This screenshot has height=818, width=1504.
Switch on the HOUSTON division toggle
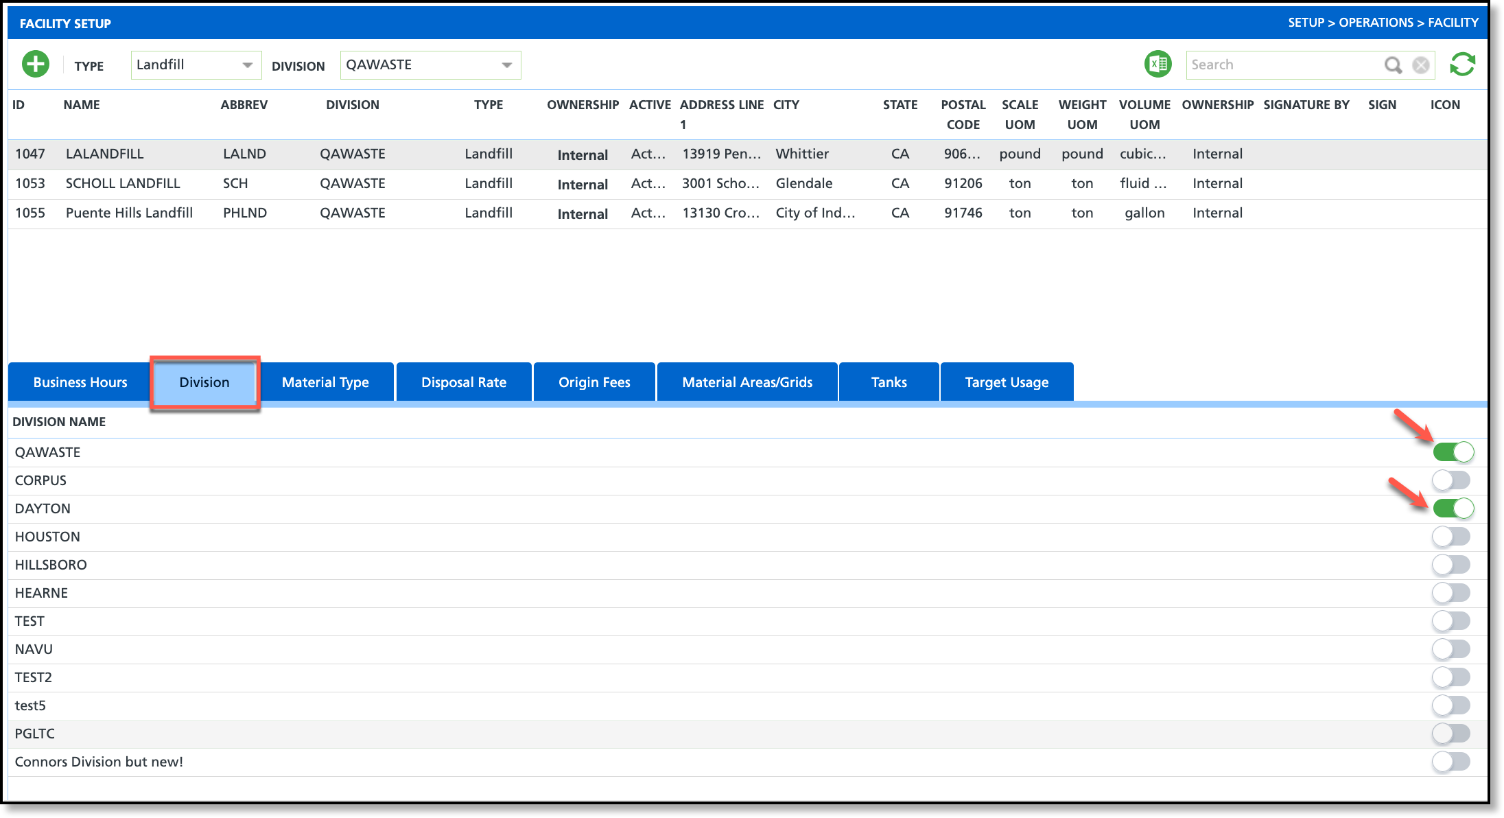click(x=1451, y=537)
